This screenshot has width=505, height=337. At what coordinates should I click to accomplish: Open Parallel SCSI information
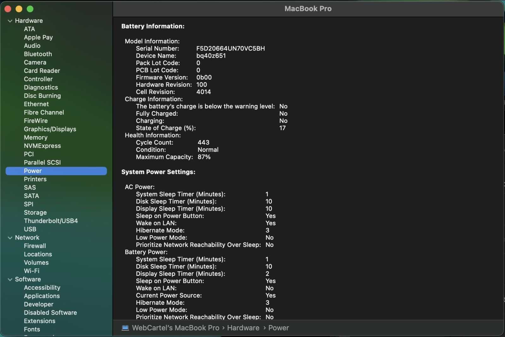42,162
